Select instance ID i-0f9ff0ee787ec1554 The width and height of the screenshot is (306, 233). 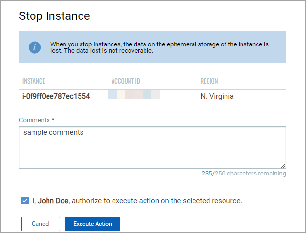click(x=56, y=96)
